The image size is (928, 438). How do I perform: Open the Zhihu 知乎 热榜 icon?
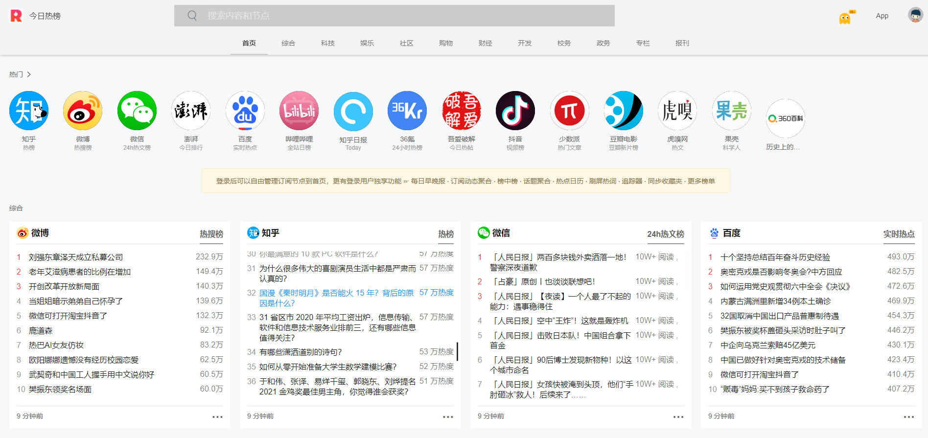click(x=29, y=111)
